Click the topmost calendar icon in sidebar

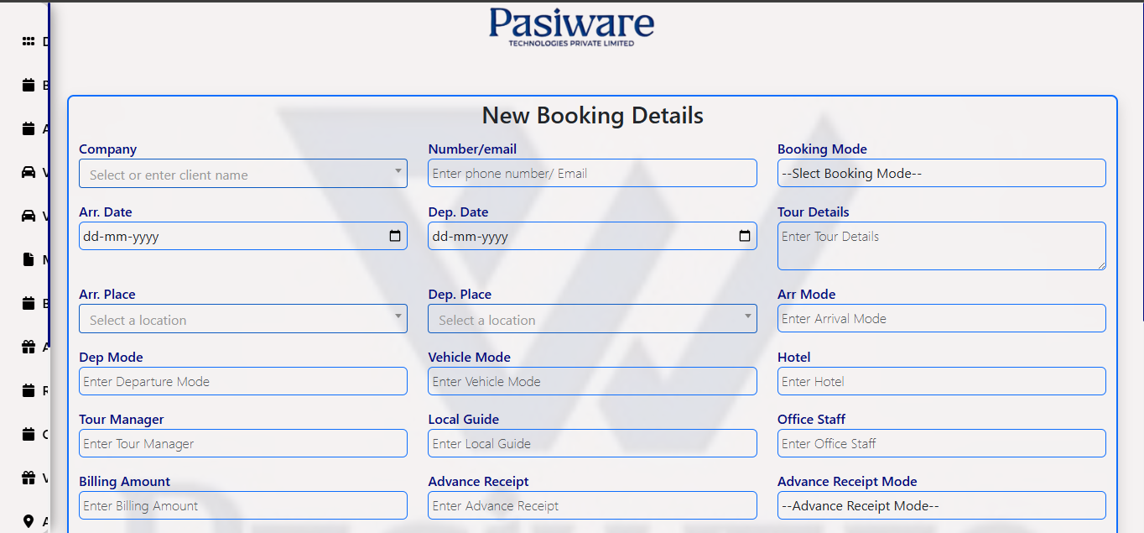tap(29, 85)
